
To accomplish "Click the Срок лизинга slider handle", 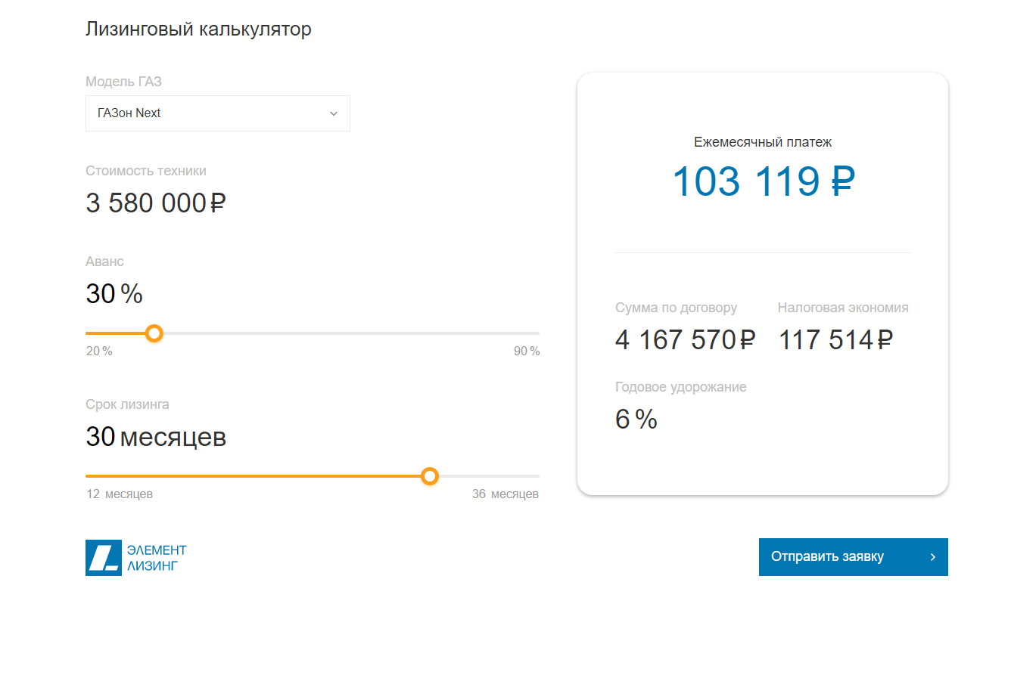I will click(x=430, y=476).
